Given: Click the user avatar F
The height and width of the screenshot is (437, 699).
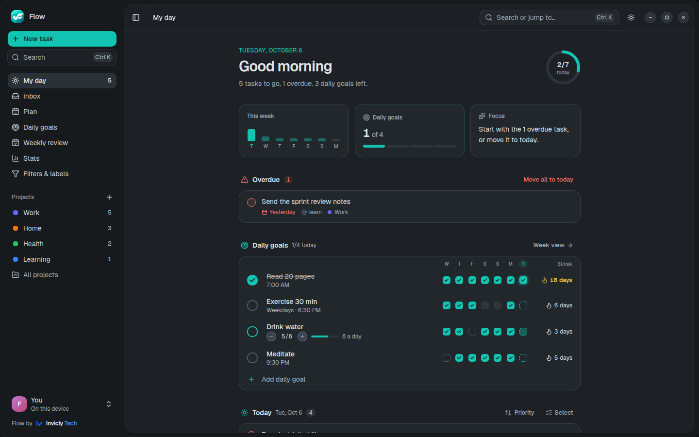Looking at the screenshot, I should point(19,404).
